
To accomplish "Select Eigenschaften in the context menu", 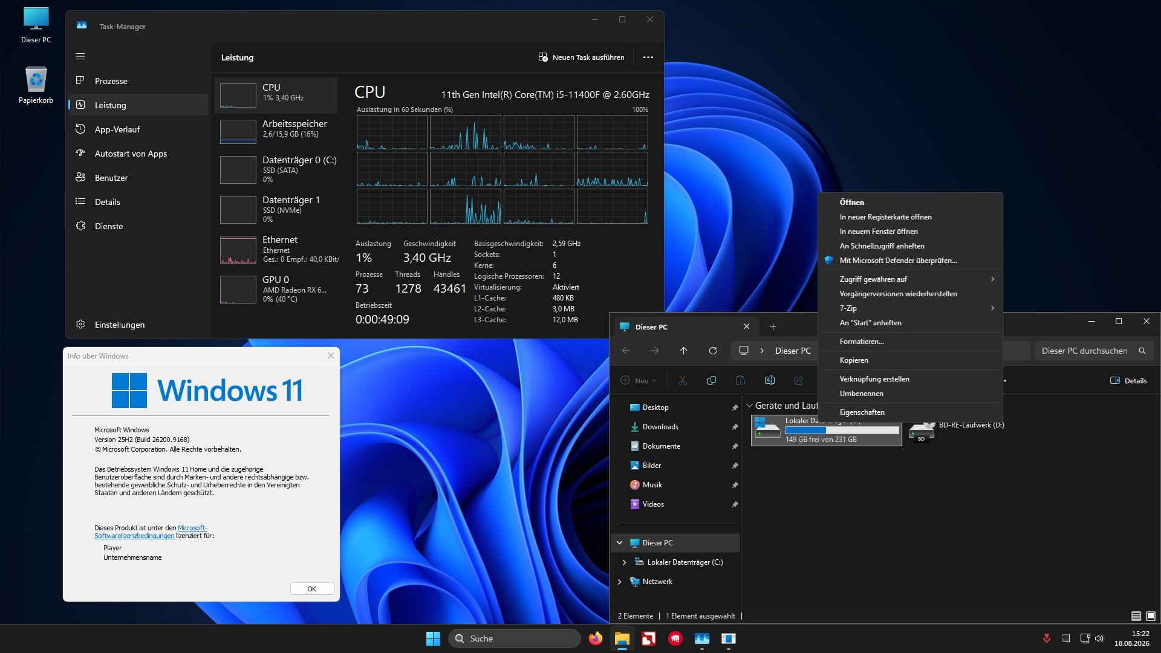I will click(x=910, y=412).
